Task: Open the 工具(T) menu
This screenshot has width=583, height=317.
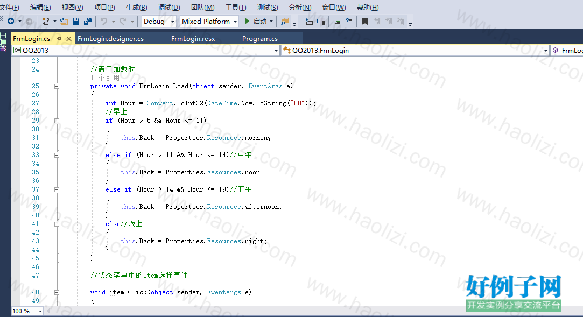Action: coord(236,8)
